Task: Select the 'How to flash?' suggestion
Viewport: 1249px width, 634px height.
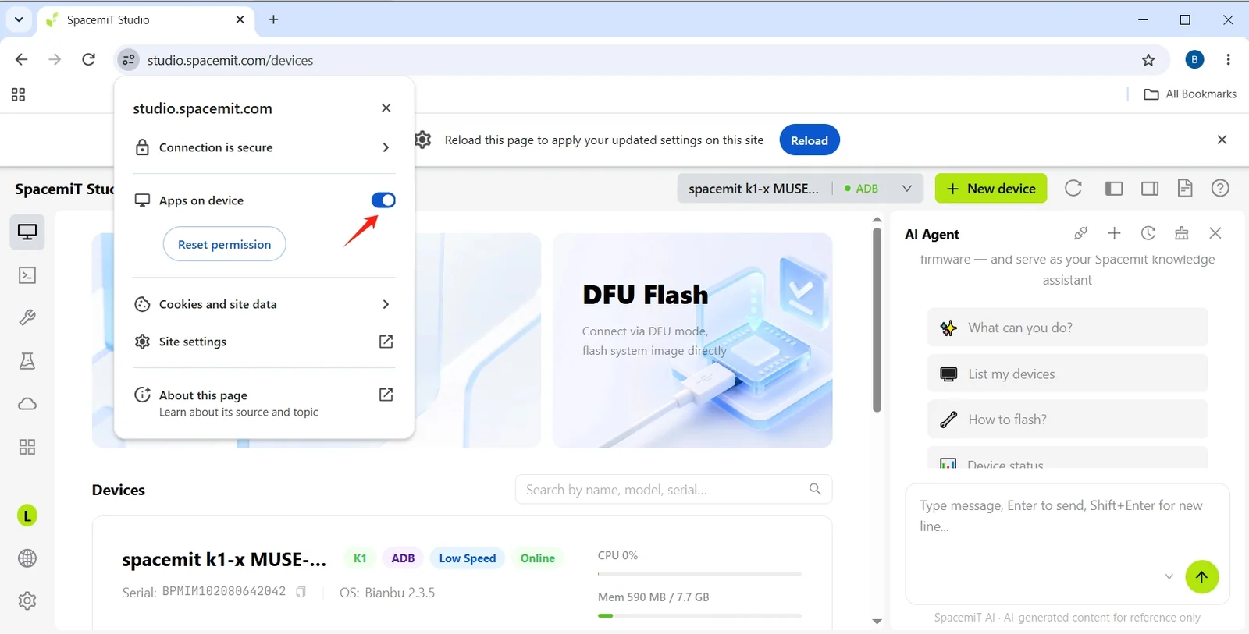Action: [x=1067, y=420]
